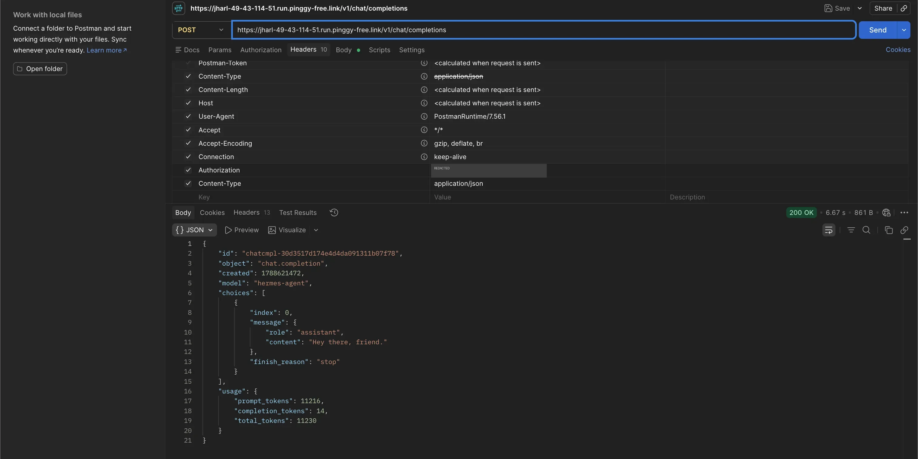Viewport: 918px width, 459px height.
Task: Click the Save disk icon
Action: pos(828,8)
